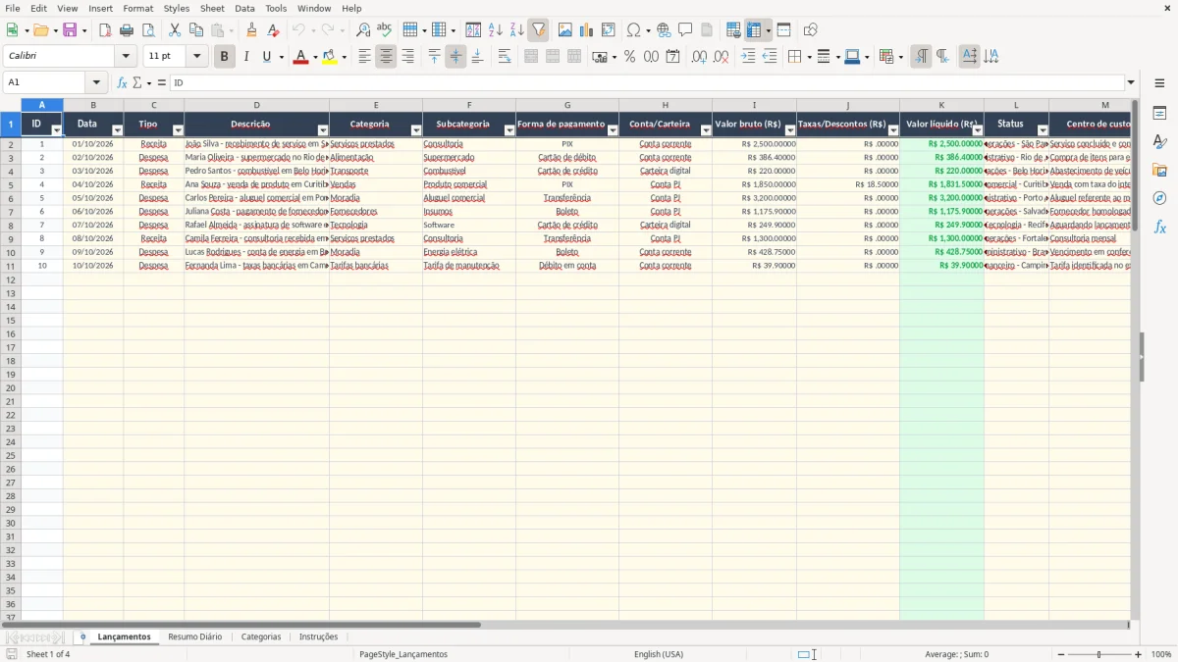Click the Cut scissors icon

[x=175, y=30]
